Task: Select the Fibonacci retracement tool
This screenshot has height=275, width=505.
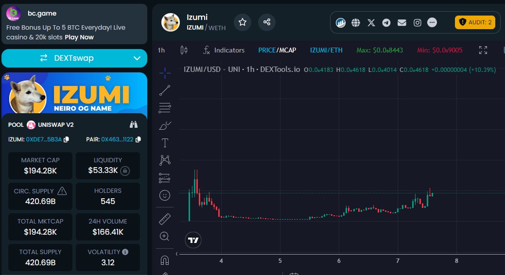Action: click(x=165, y=108)
